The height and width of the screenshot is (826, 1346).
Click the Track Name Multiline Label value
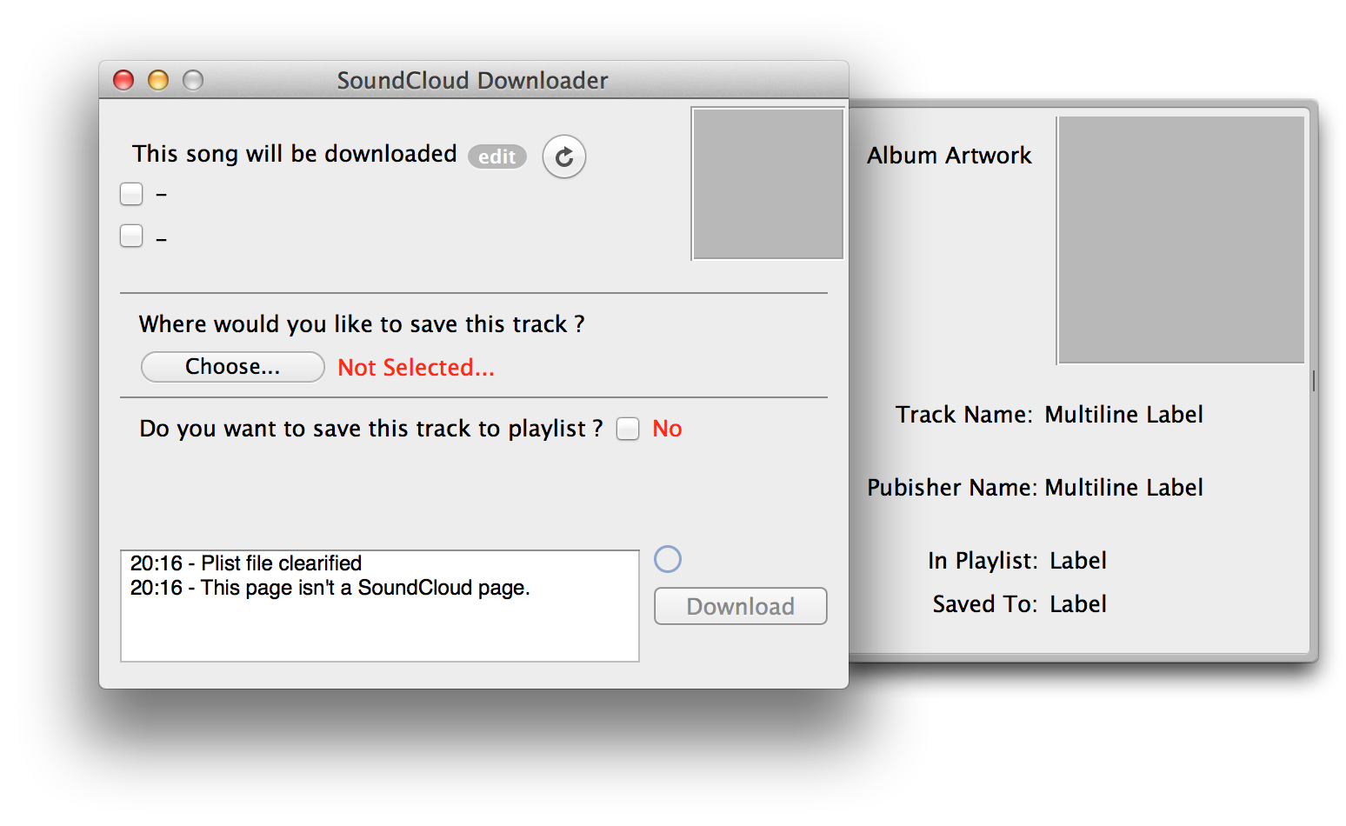(1123, 415)
